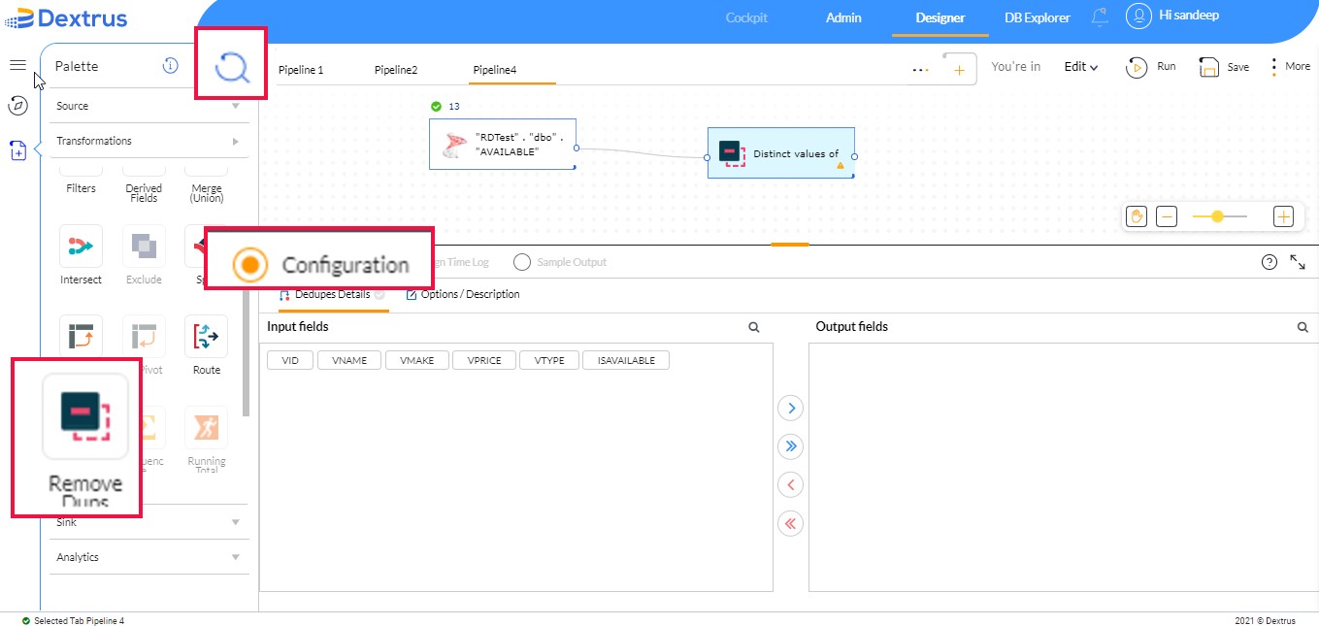
Task: Open DB Explorer in top navigation
Action: [x=1038, y=17]
